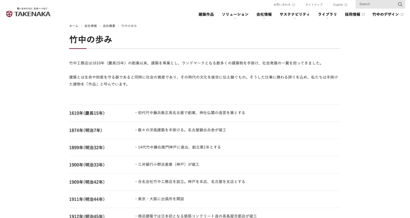Screen dimensions: 410x218
Task: Click external-link icon beside 採用情報
Action: point(363,14)
